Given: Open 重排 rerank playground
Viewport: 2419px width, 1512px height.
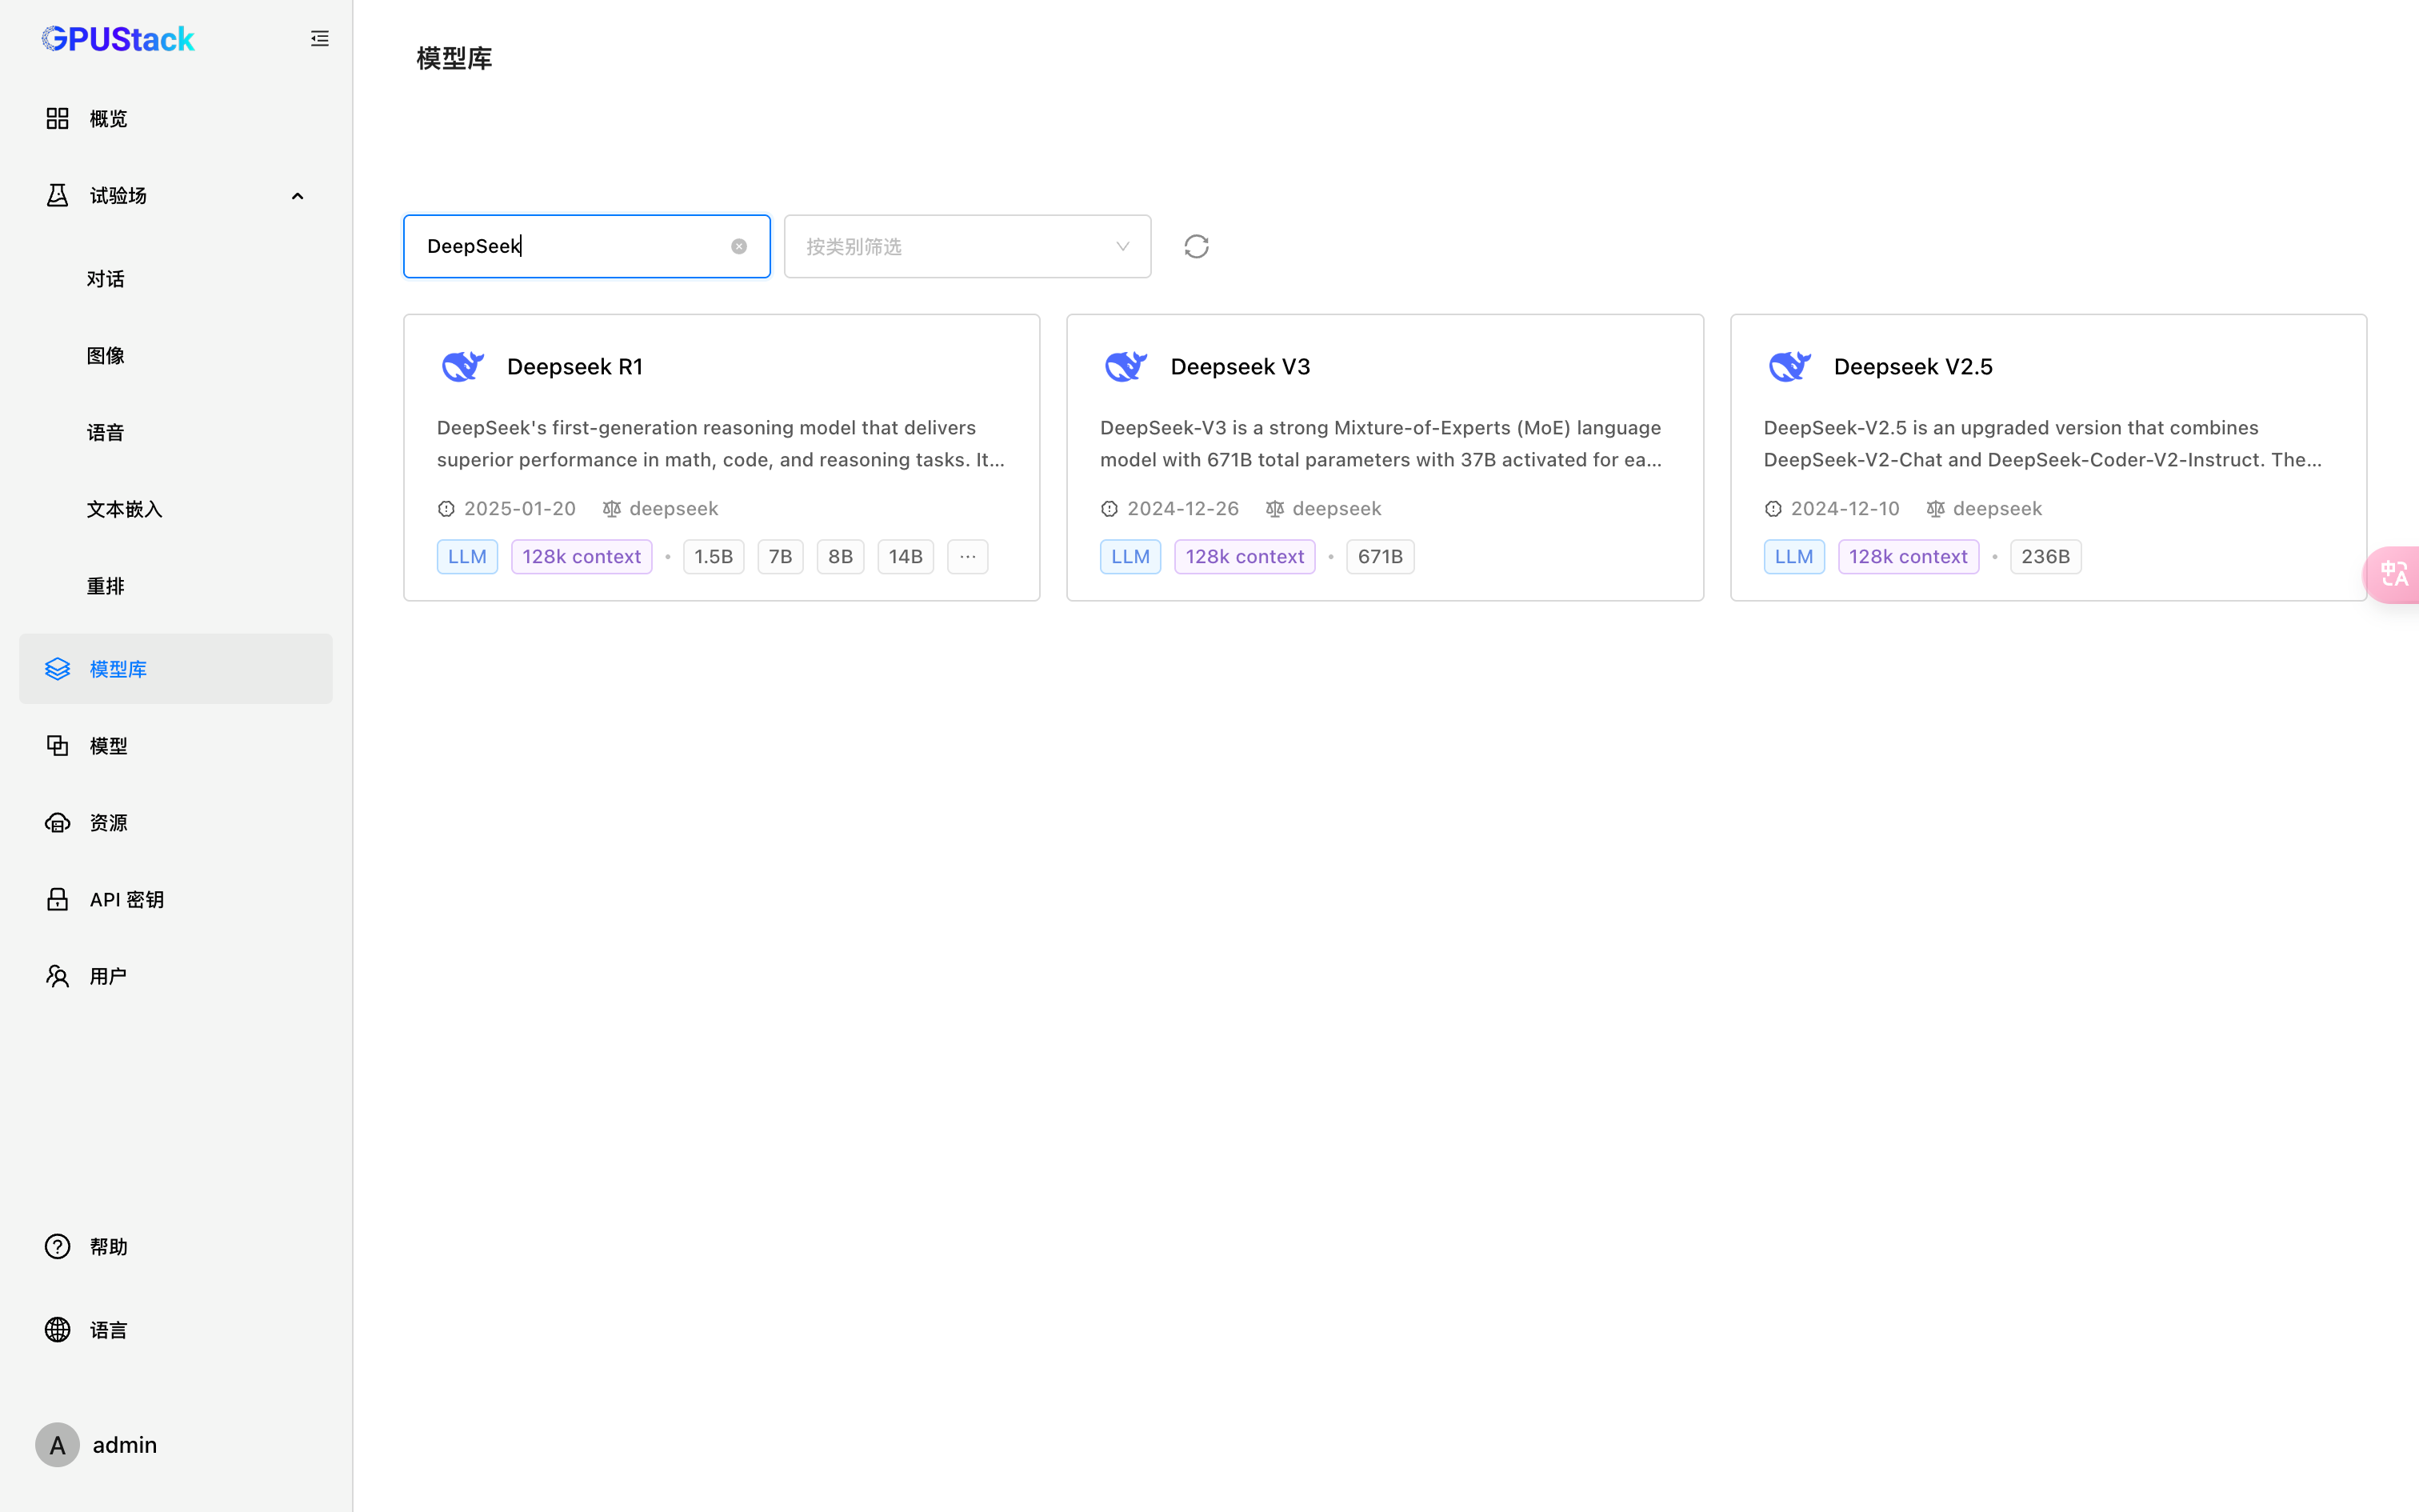Looking at the screenshot, I should 176,587.
